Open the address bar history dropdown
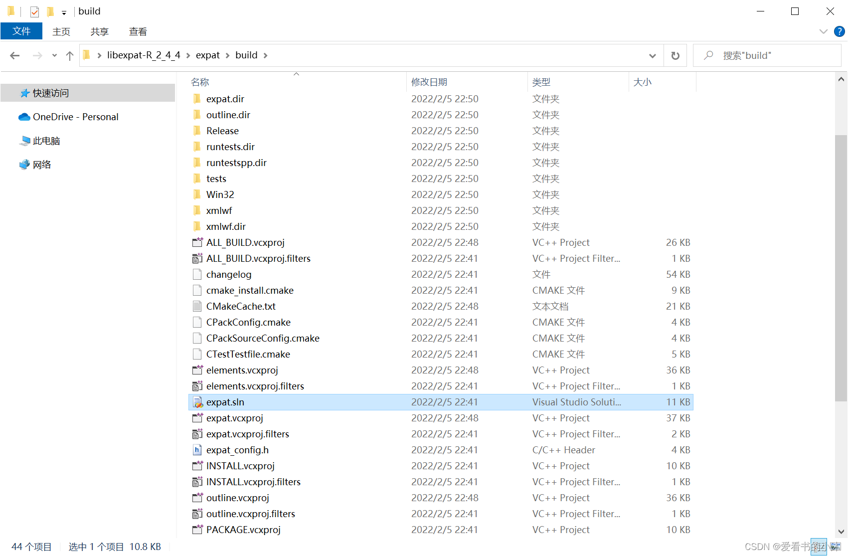Screen dimensions: 848x556 [652, 55]
